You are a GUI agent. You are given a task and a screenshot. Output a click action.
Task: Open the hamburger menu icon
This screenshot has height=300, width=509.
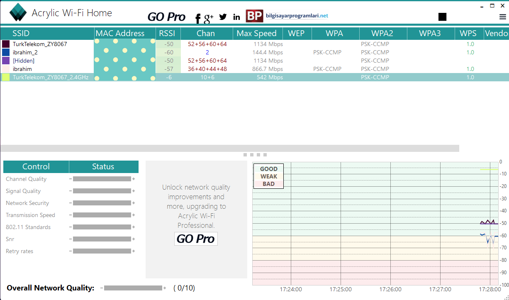click(x=503, y=17)
